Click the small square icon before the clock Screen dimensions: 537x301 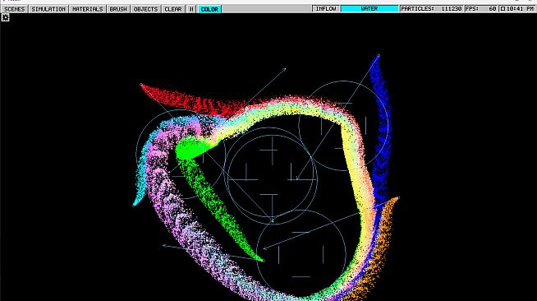503,8
